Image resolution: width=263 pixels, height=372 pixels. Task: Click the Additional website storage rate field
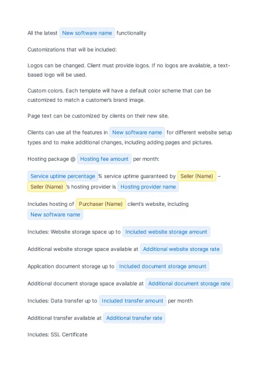181,249
